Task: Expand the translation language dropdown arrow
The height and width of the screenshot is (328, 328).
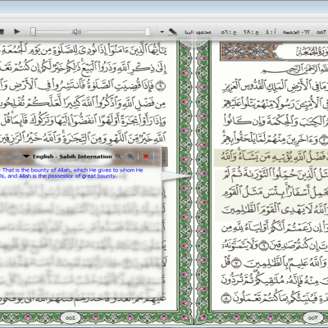Action: click(26, 157)
